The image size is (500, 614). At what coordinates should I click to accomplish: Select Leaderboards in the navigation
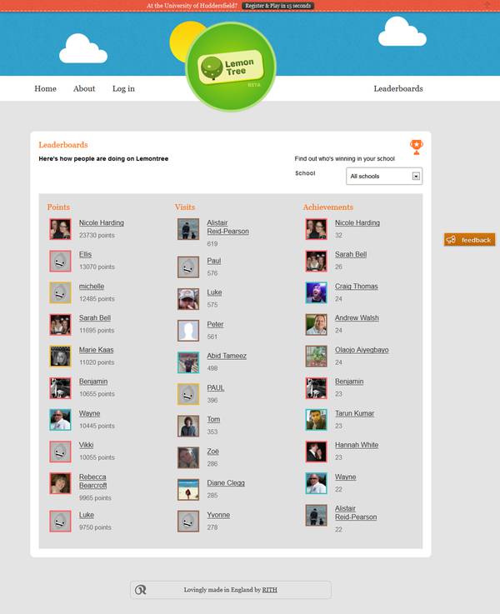point(398,88)
